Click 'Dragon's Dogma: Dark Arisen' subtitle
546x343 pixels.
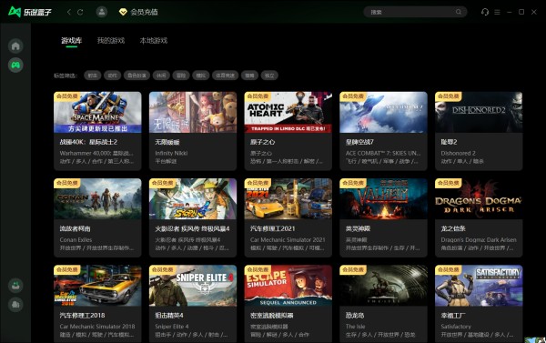[x=479, y=239]
